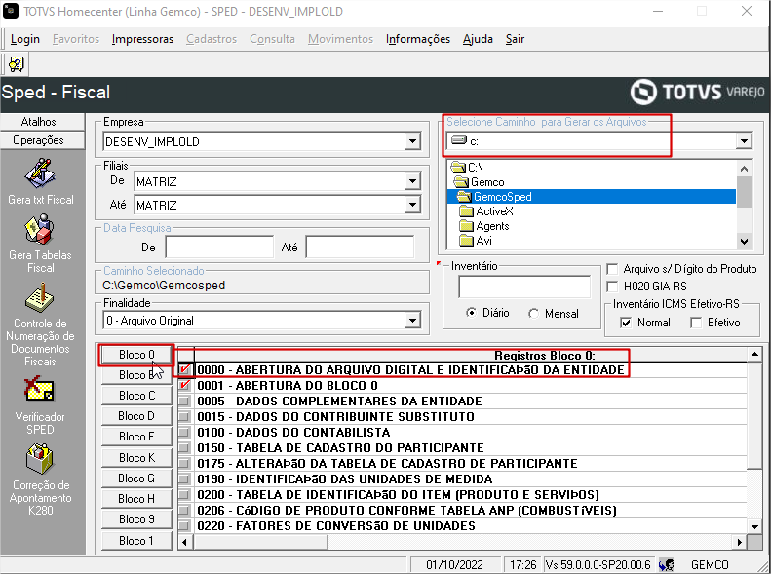Open the Impressoras menu
This screenshot has height=574, width=771.
coord(142,39)
